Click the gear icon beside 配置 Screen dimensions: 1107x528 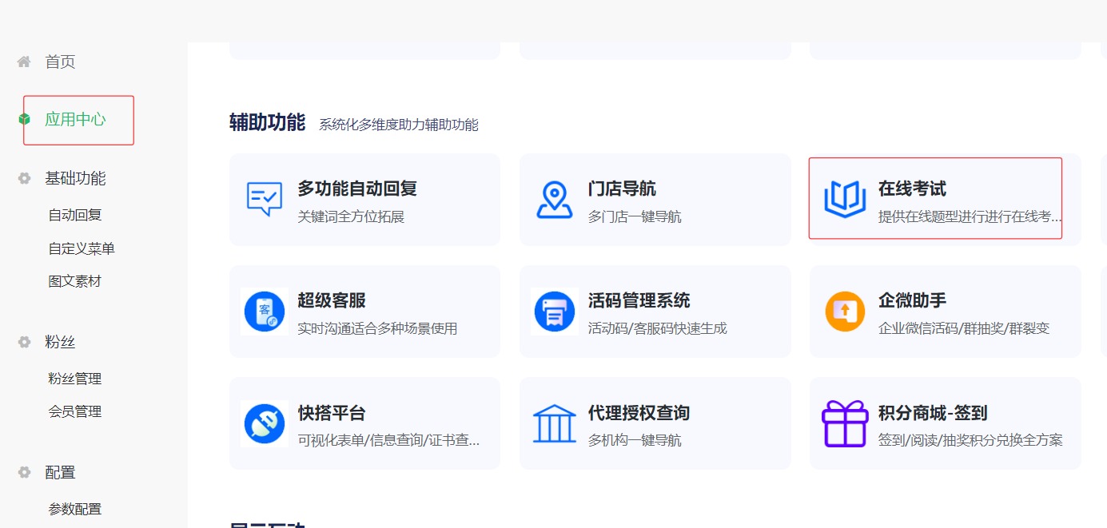[25, 472]
